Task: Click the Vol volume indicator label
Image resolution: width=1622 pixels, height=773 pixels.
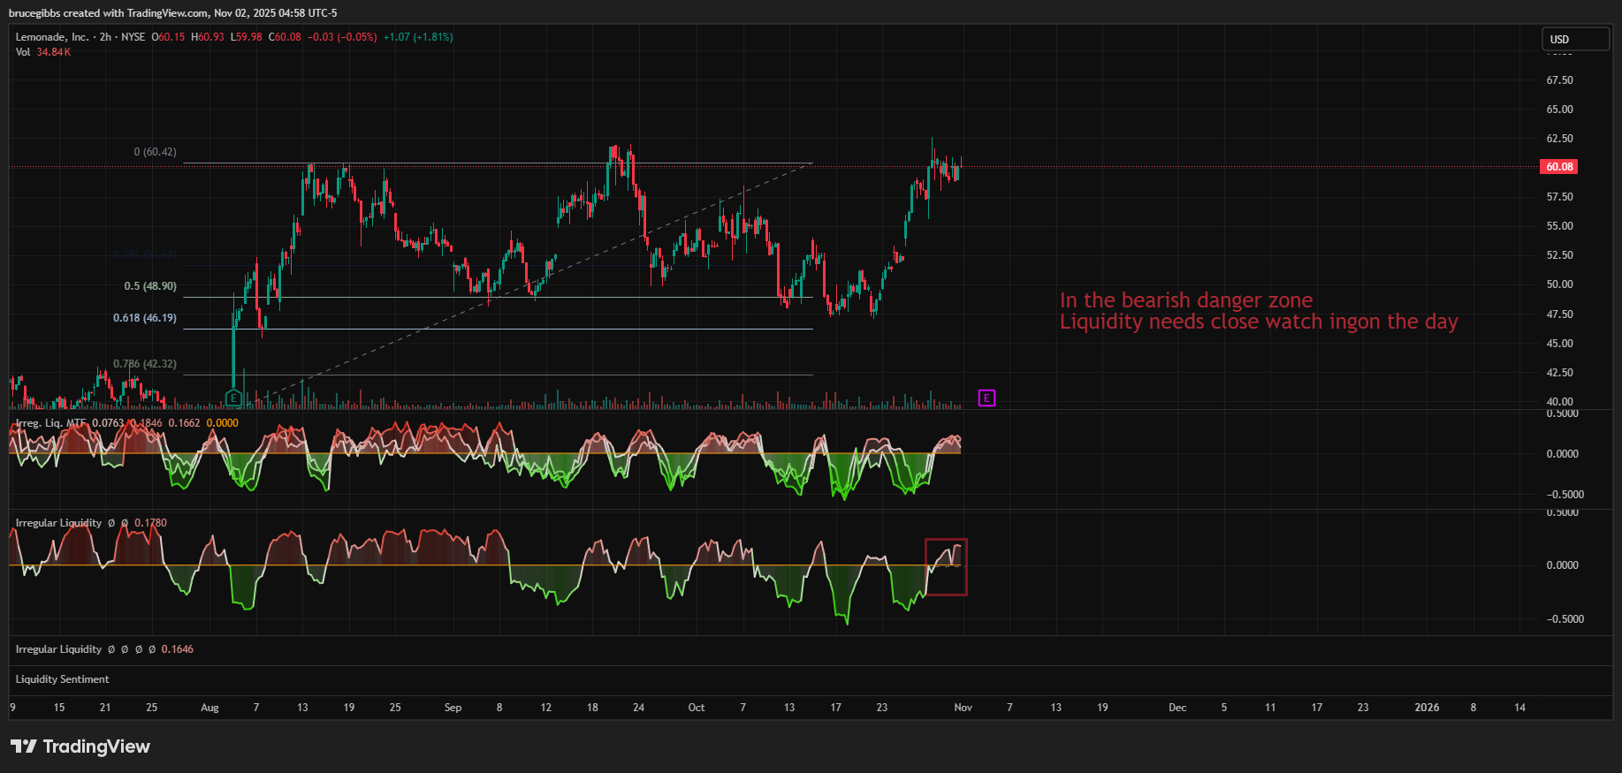Action: 23,52
